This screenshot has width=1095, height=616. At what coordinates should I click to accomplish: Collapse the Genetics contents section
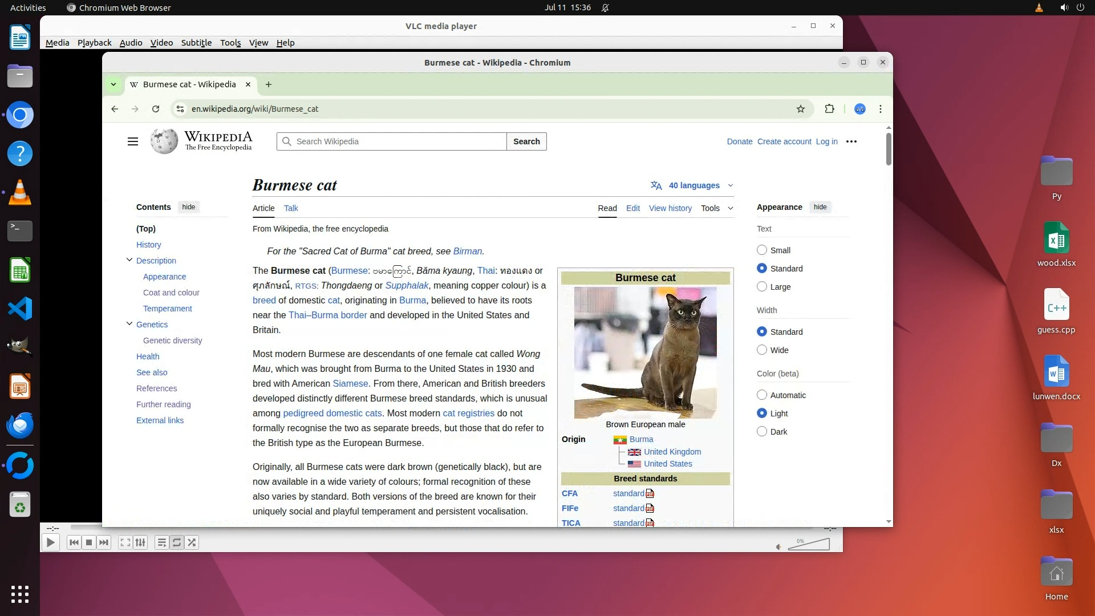[129, 324]
